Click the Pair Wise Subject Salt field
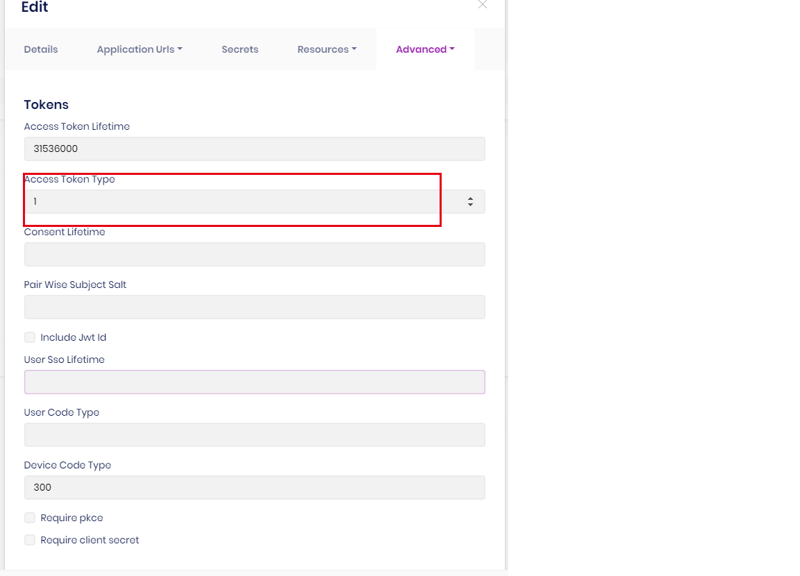The image size is (800, 576). (x=254, y=307)
